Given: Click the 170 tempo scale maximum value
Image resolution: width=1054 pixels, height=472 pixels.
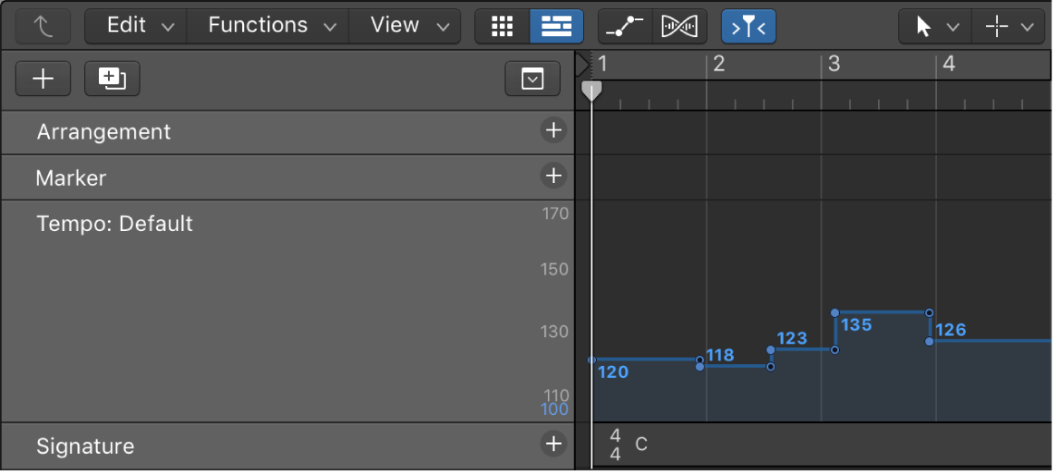Looking at the screenshot, I should (555, 214).
